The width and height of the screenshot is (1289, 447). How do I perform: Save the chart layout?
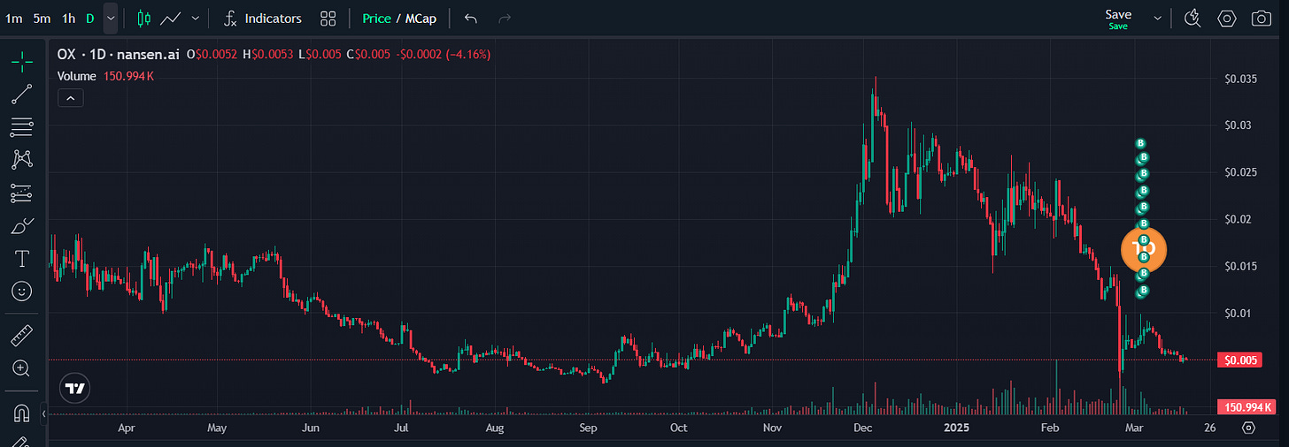(x=1118, y=18)
